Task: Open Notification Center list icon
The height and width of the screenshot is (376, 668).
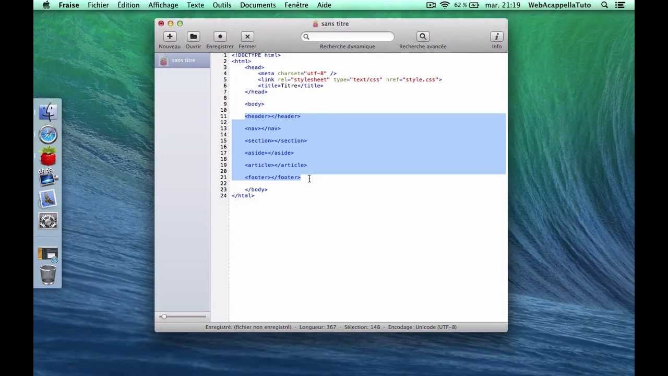Action: tap(621, 5)
